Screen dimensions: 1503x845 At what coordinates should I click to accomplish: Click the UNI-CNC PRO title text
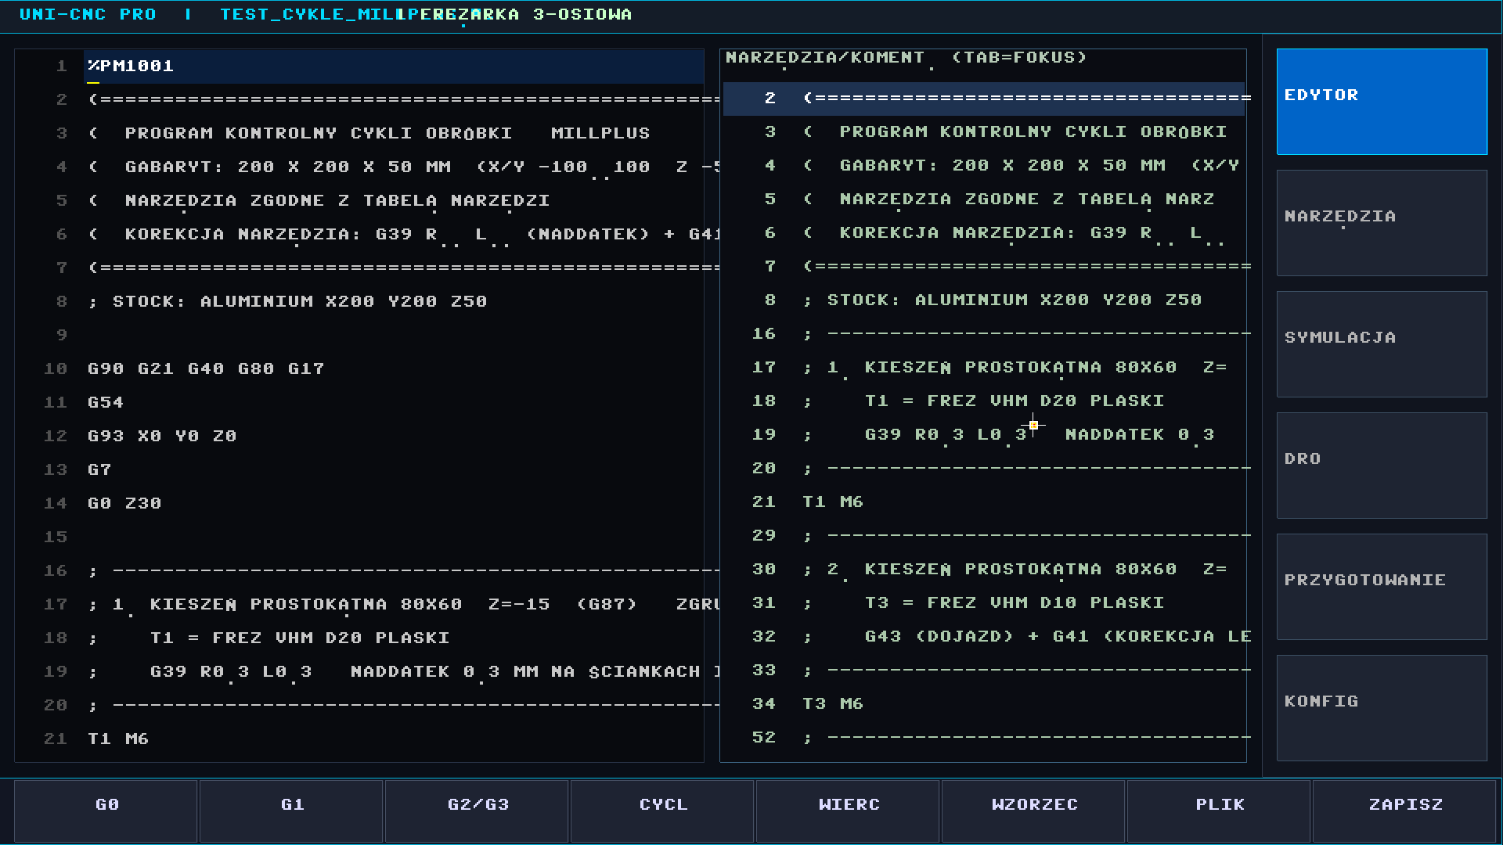(x=88, y=15)
